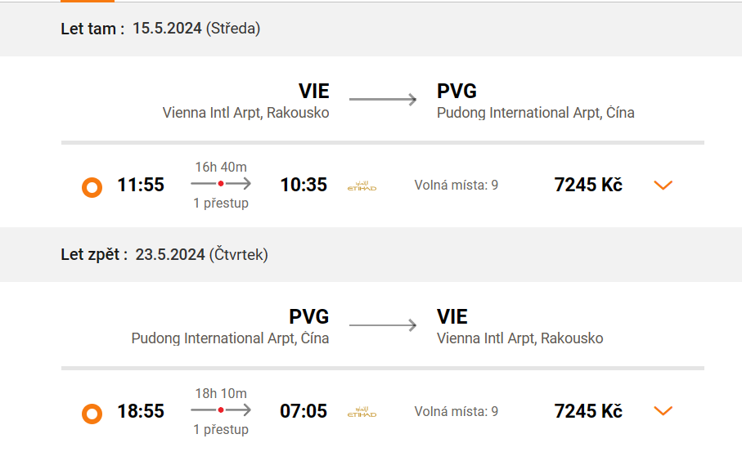
Task: Click the Etihad logo on return flight
Action: [x=362, y=412]
